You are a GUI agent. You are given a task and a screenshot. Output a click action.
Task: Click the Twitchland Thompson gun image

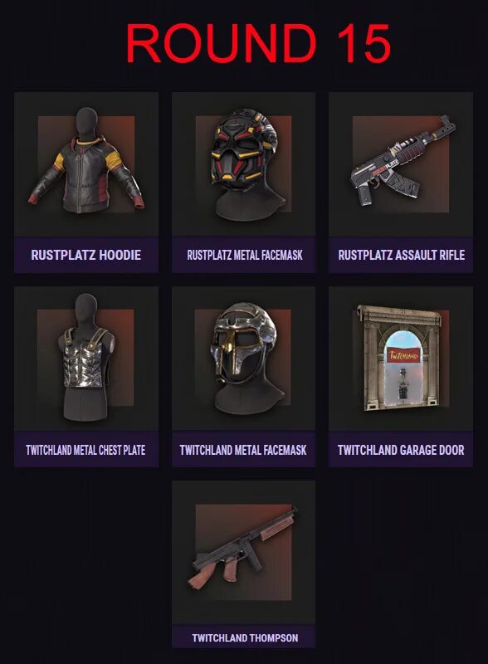point(243,549)
